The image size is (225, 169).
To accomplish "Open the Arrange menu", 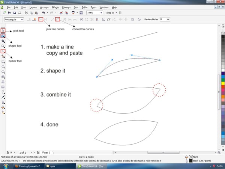I will tap(44, 7).
